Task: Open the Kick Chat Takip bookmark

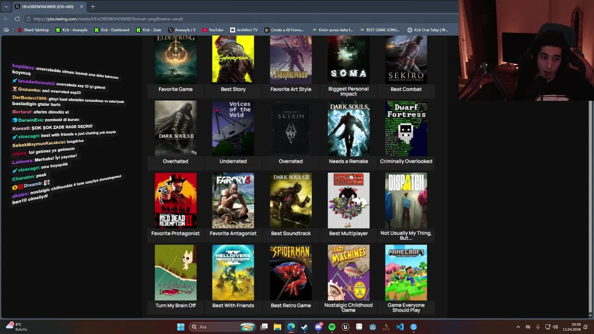Action: click(x=427, y=30)
